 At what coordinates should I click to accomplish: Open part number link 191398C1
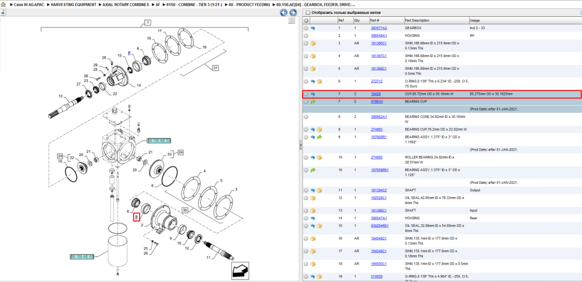click(379, 210)
